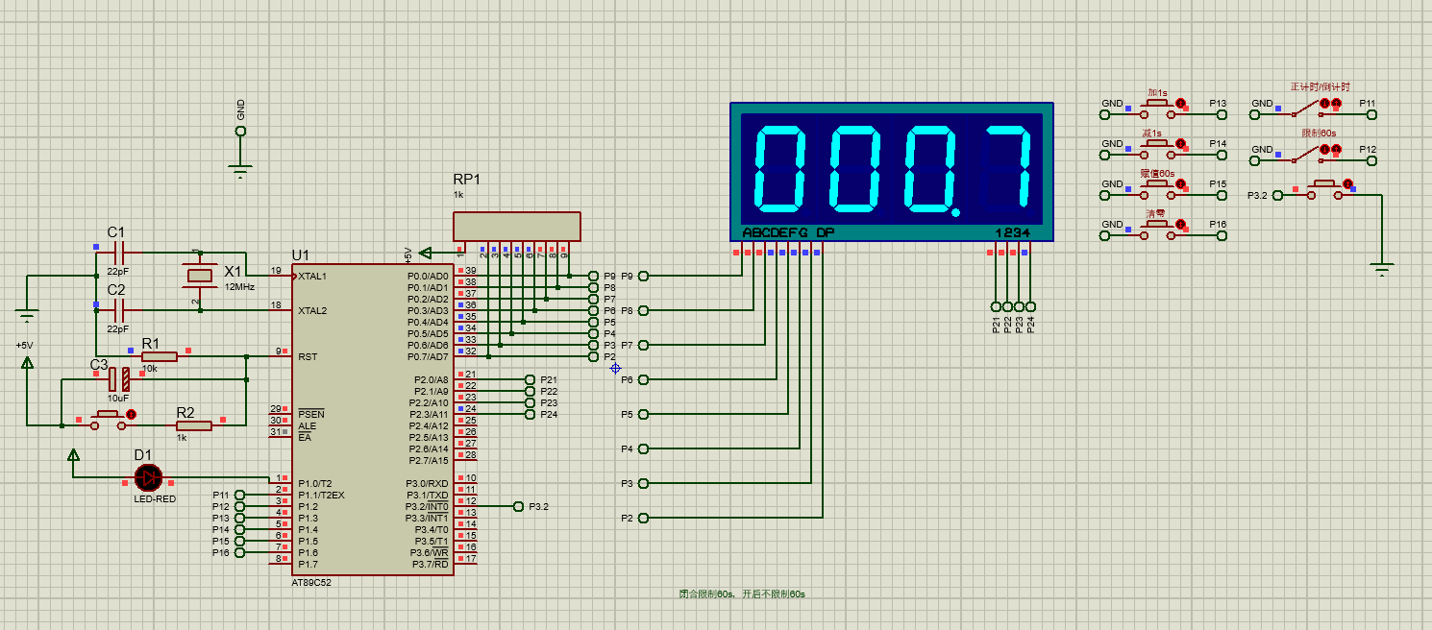Select resistor R2
The width and height of the screenshot is (1432, 630).
click(x=194, y=425)
